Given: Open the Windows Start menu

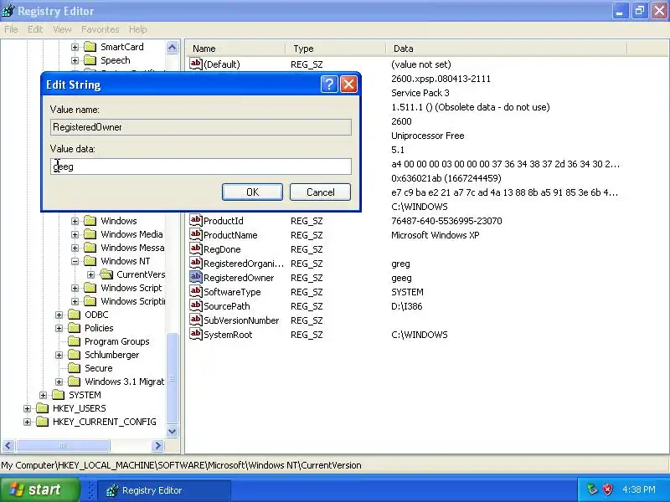Looking at the screenshot, I should [x=39, y=489].
